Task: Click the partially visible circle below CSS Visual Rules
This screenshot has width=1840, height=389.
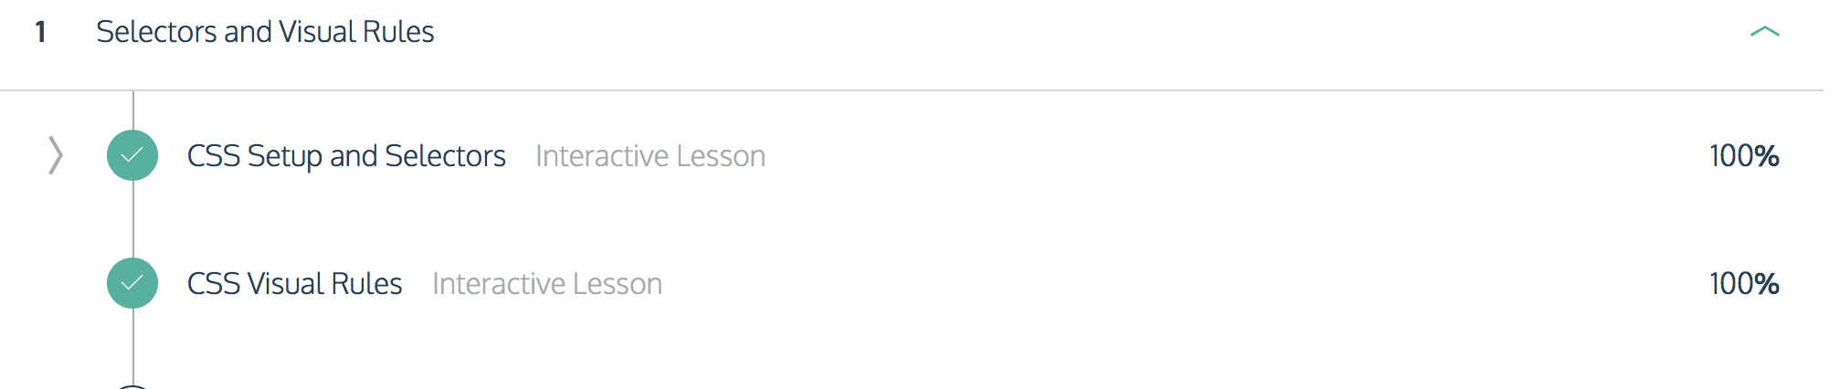Action: pos(132,387)
